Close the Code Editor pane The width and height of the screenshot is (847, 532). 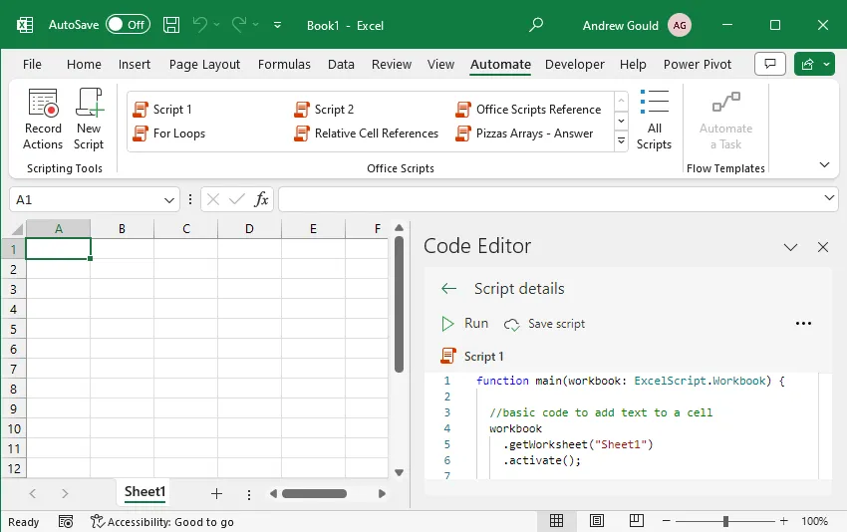[x=823, y=247]
